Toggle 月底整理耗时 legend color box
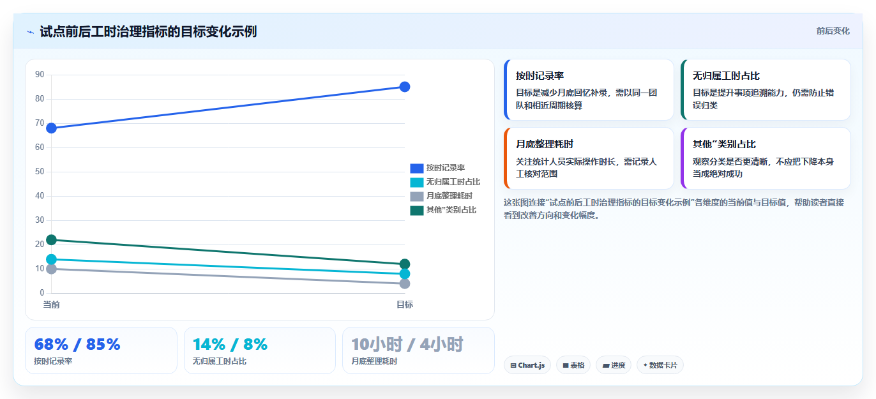Viewport: 876px width, 399px height. [416, 196]
